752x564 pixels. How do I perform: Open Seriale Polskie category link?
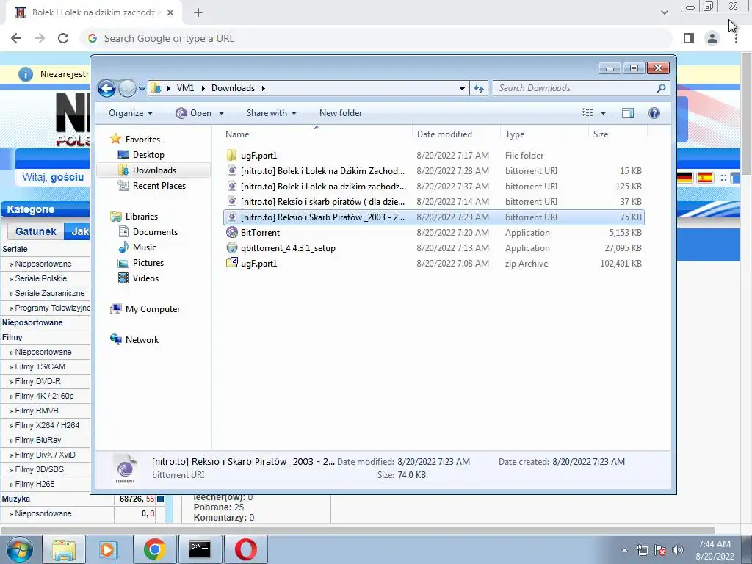coord(41,278)
